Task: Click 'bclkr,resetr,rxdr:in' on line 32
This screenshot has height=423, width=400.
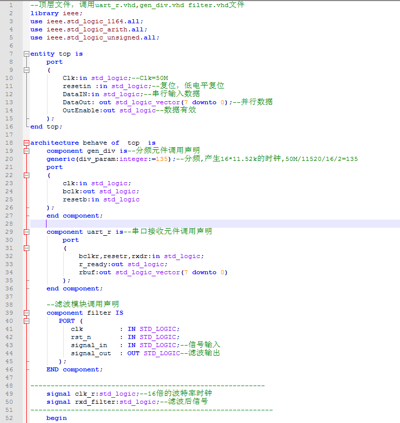Action: click(x=119, y=256)
